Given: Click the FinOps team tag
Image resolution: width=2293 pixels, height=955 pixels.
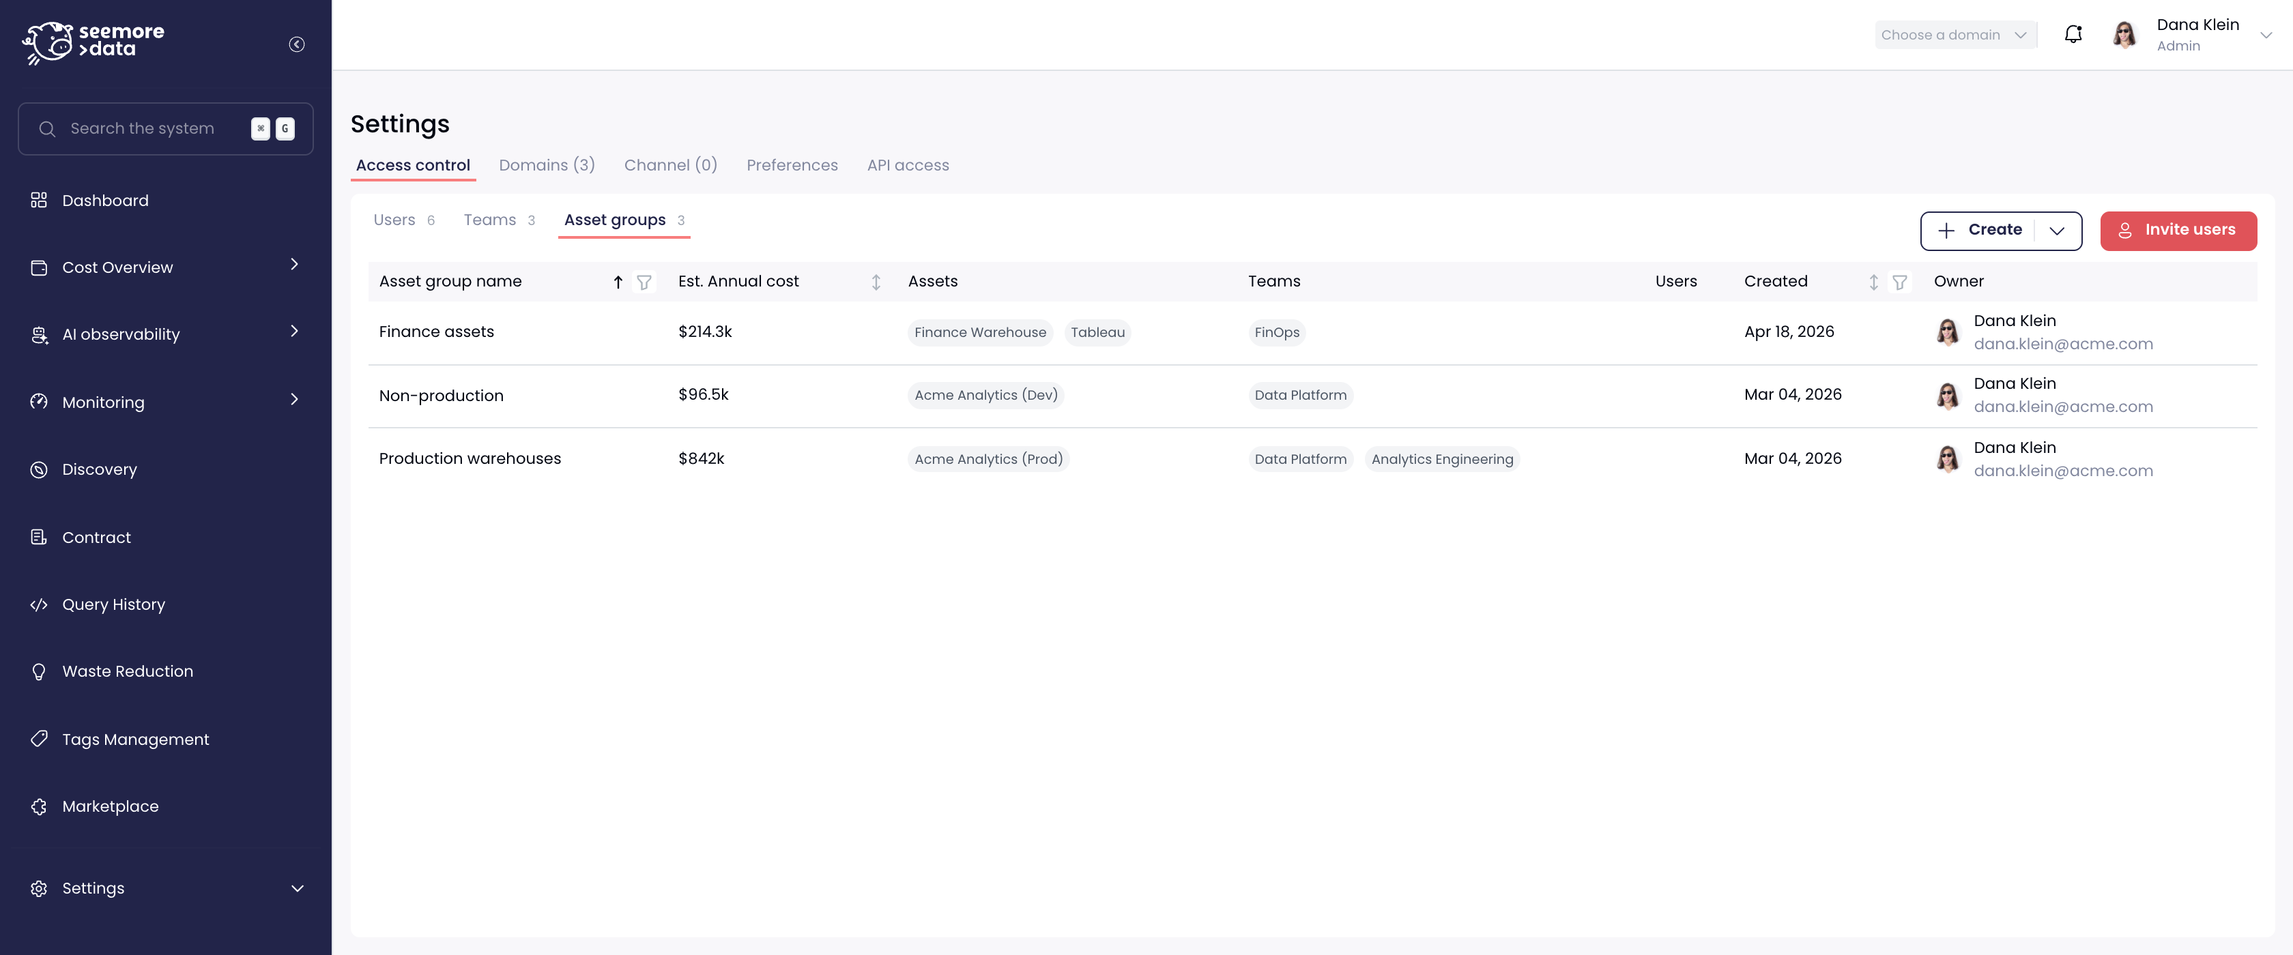Looking at the screenshot, I should 1276,333.
